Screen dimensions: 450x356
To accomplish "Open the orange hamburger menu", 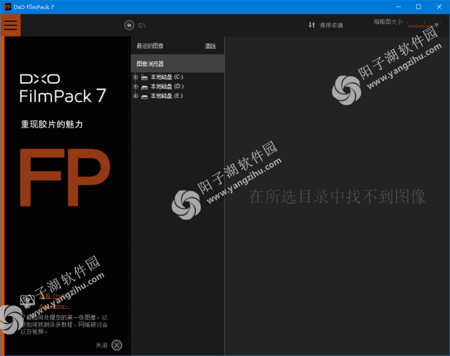I will click(11, 25).
